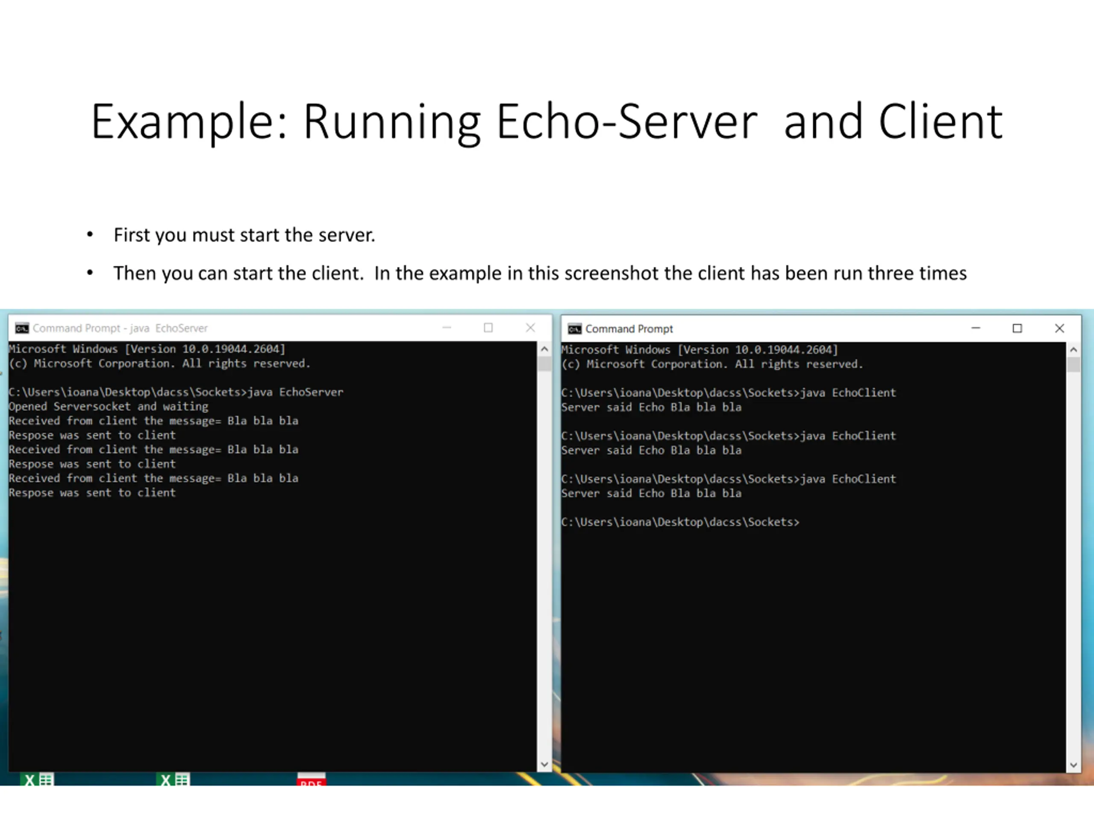Click third 'java EchoClient' command line
This screenshot has width=1094, height=821.
pyautogui.click(x=729, y=479)
